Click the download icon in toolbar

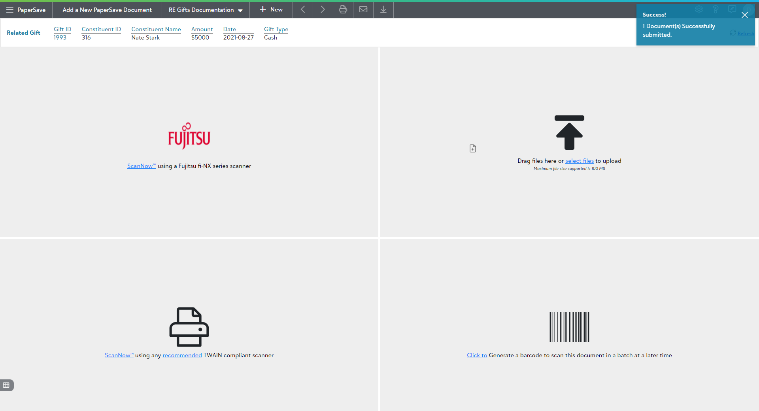tap(383, 10)
